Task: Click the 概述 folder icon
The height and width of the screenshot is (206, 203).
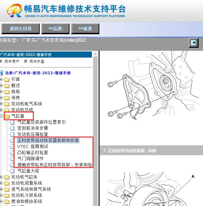Action: coord(7,86)
